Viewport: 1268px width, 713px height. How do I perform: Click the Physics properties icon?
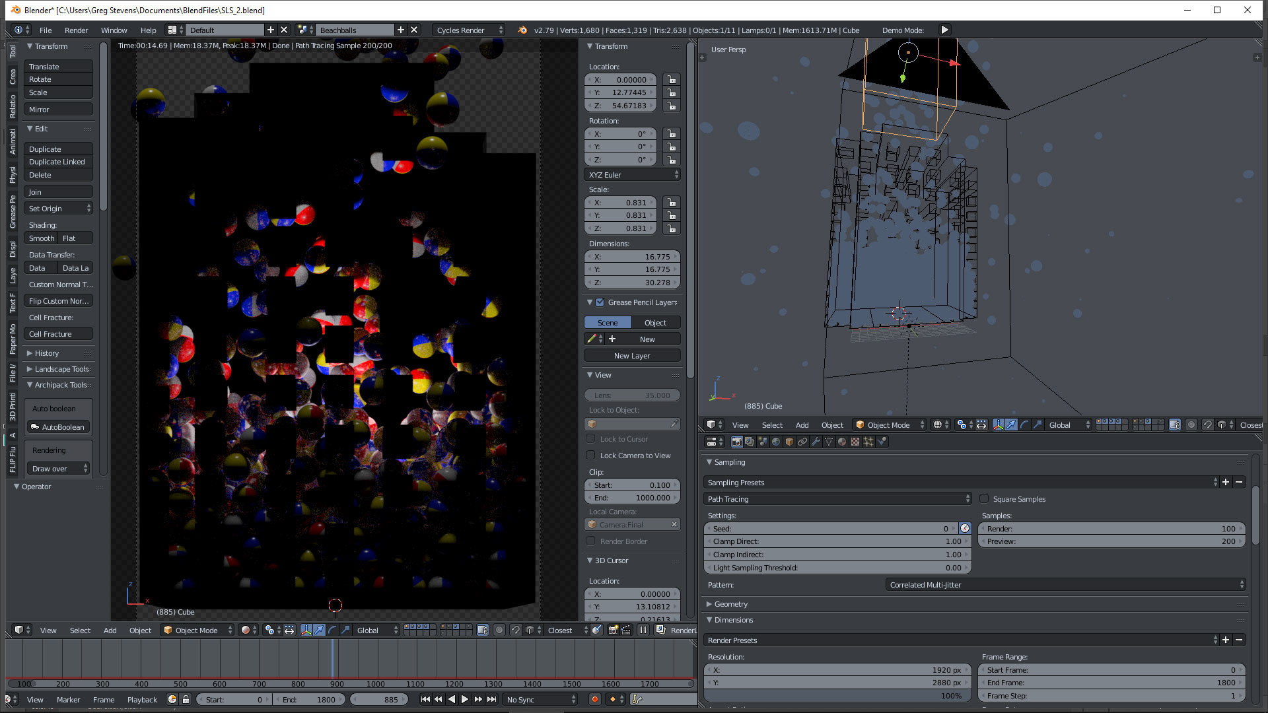tap(882, 442)
